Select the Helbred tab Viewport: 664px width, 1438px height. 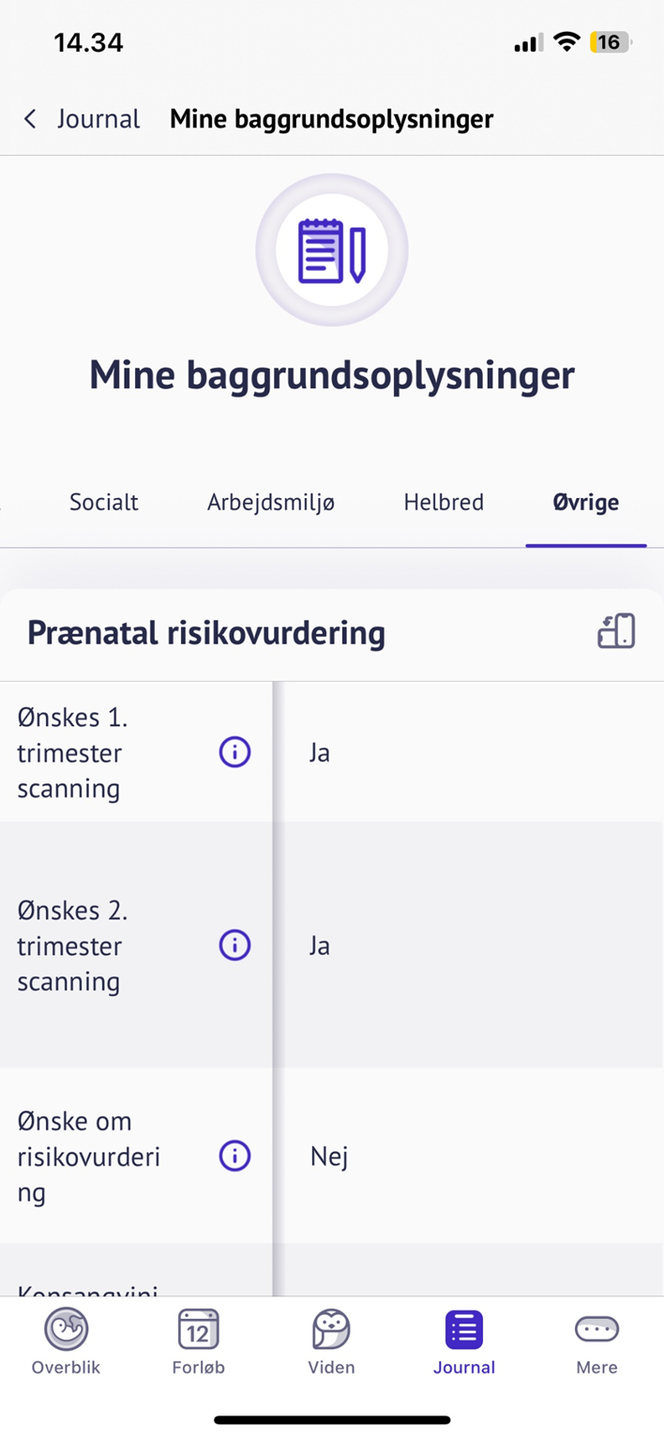point(444,502)
